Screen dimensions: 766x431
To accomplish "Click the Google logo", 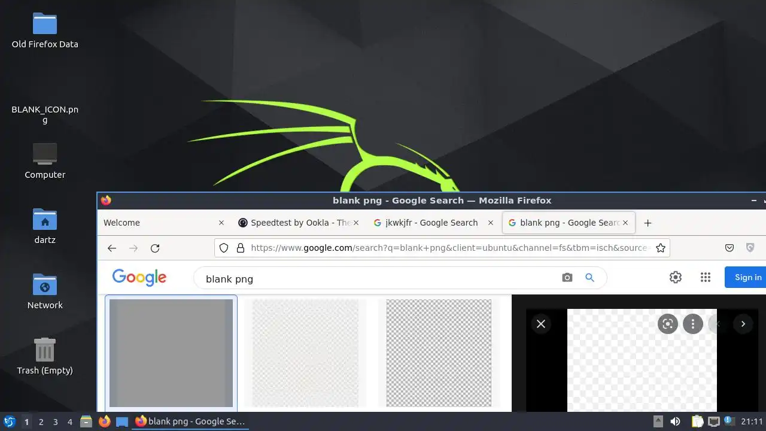I will [x=139, y=277].
